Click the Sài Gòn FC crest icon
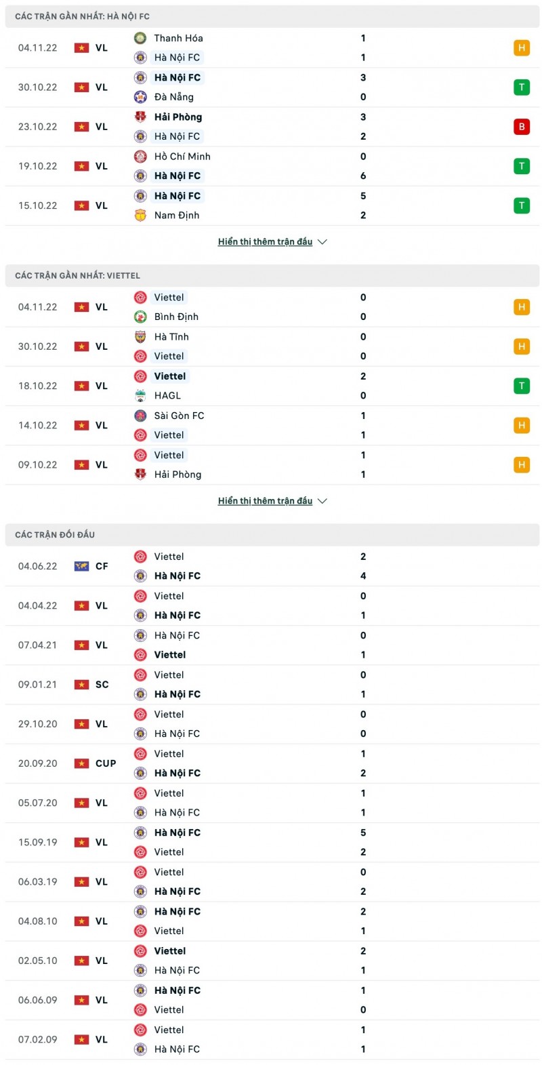The image size is (542, 1065). pos(140,416)
